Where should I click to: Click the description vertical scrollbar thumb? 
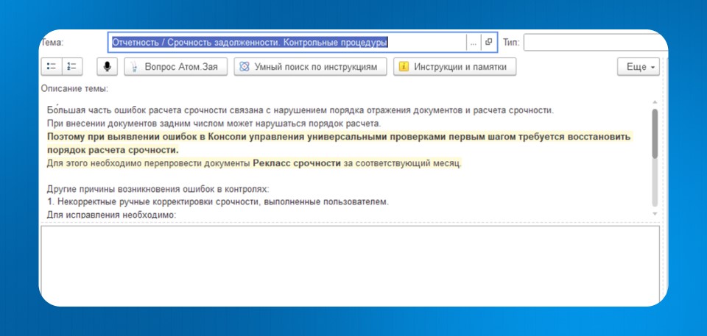655,133
